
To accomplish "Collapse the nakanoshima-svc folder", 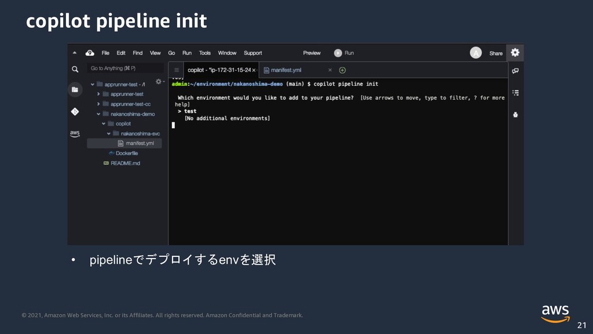I will [109, 134].
